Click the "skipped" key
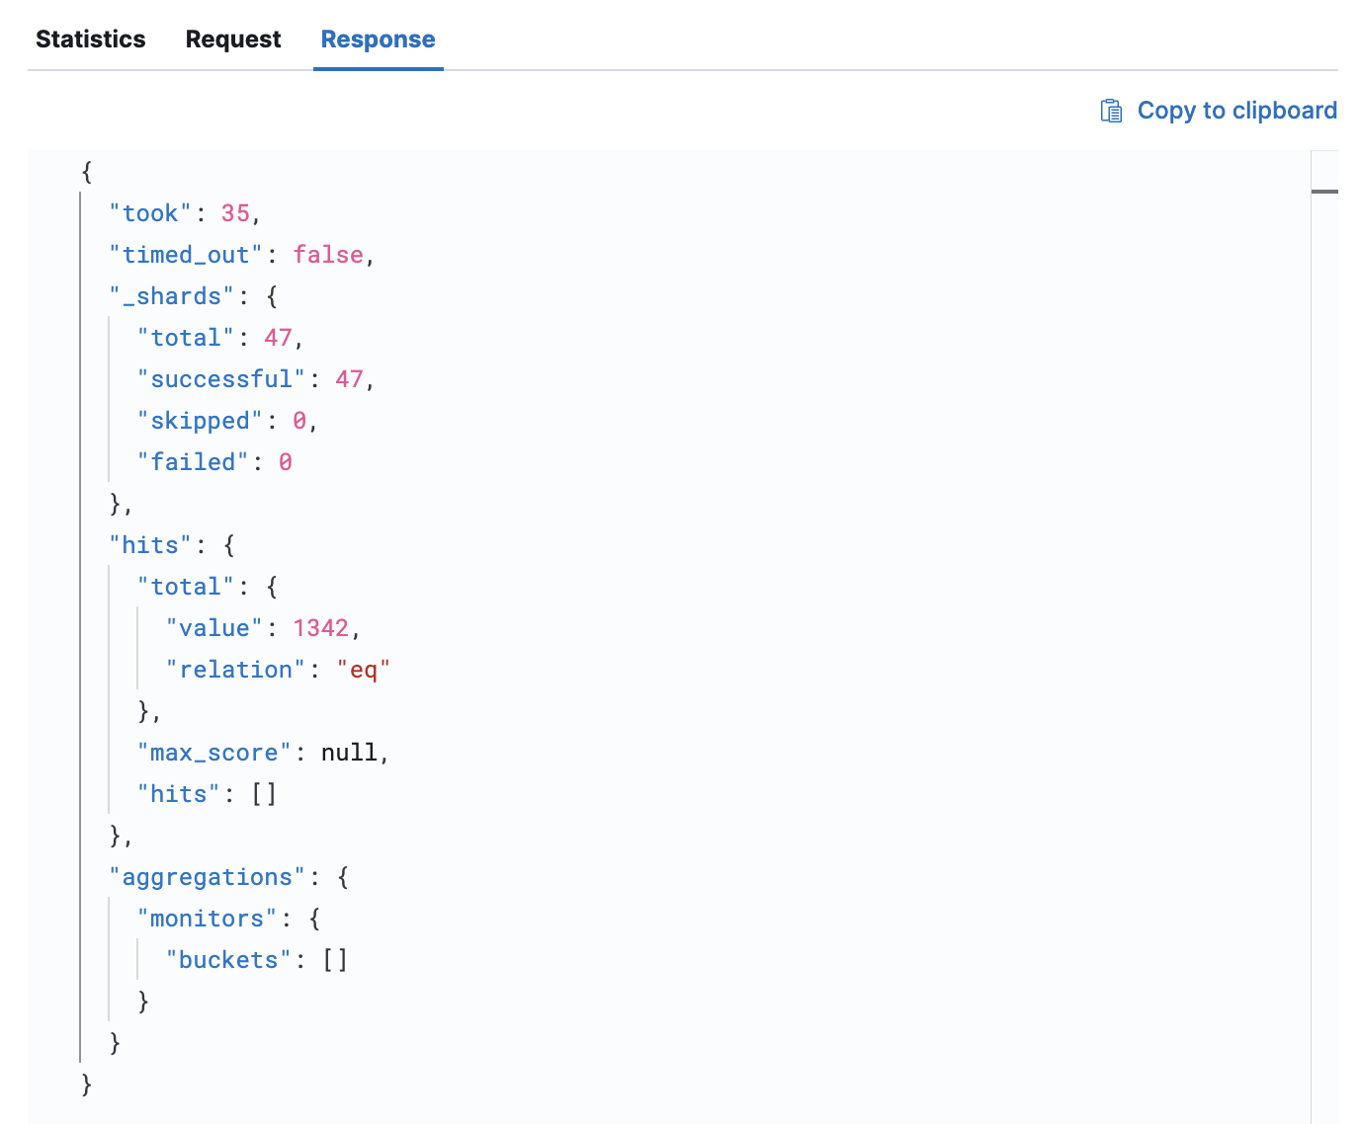The height and width of the screenshot is (1124, 1360). (200, 421)
